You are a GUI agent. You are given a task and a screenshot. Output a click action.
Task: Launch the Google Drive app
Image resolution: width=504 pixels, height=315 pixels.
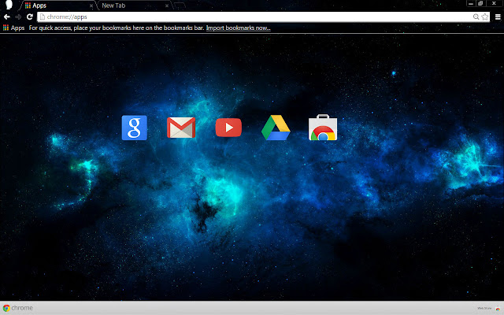click(x=276, y=128)
